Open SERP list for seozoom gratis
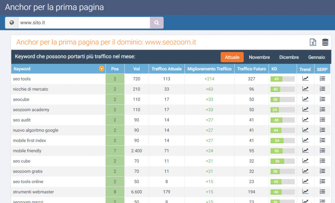This screenshot has width=335, height=203. point(322,171)
